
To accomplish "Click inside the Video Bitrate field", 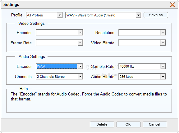I will (x=140, y=43).
